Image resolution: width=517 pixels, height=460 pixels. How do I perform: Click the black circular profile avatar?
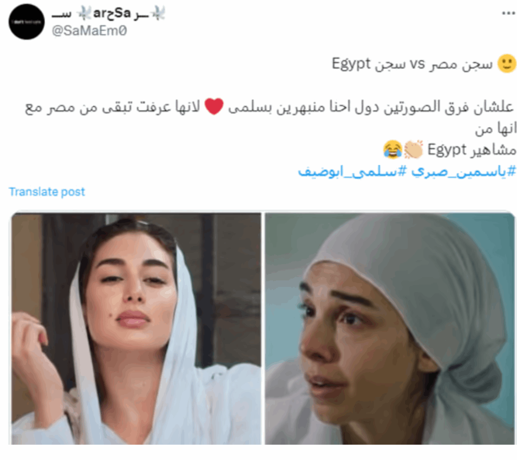(x=26, y=22)
